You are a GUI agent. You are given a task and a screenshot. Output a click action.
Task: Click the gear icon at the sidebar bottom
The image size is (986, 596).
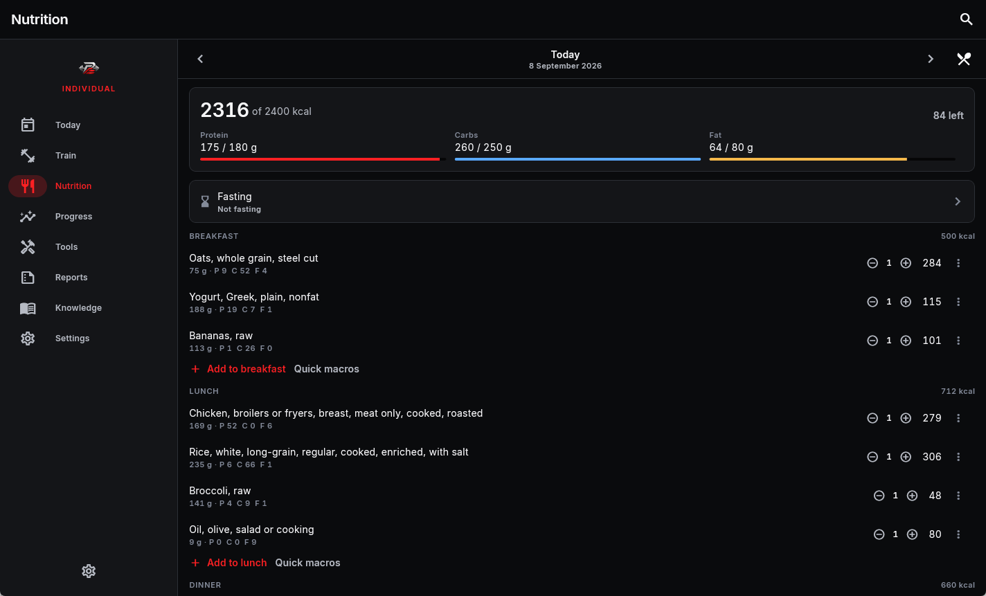89,571
